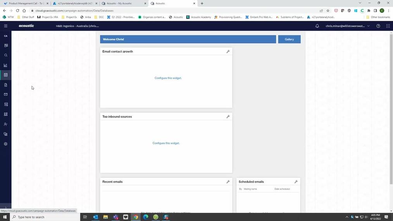
Task: Open the reports bar chart sidebar icon
Action: tap(5, 65)
